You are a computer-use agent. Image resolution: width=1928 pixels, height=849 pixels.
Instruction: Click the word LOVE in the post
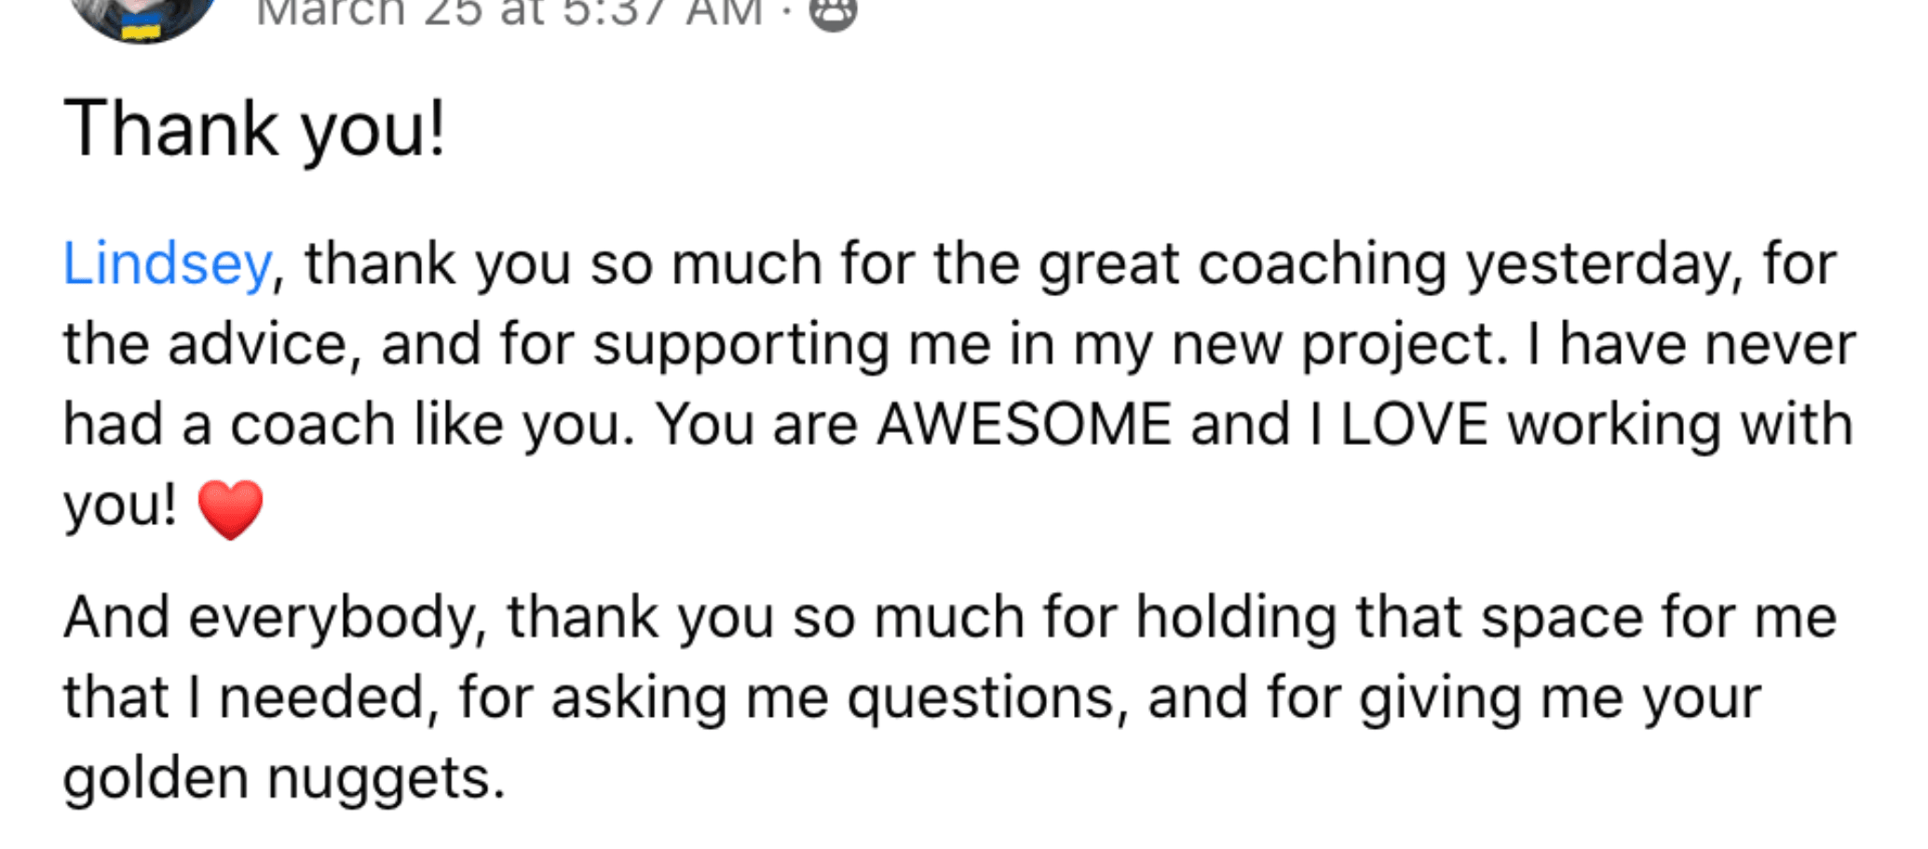point(1413,425)
